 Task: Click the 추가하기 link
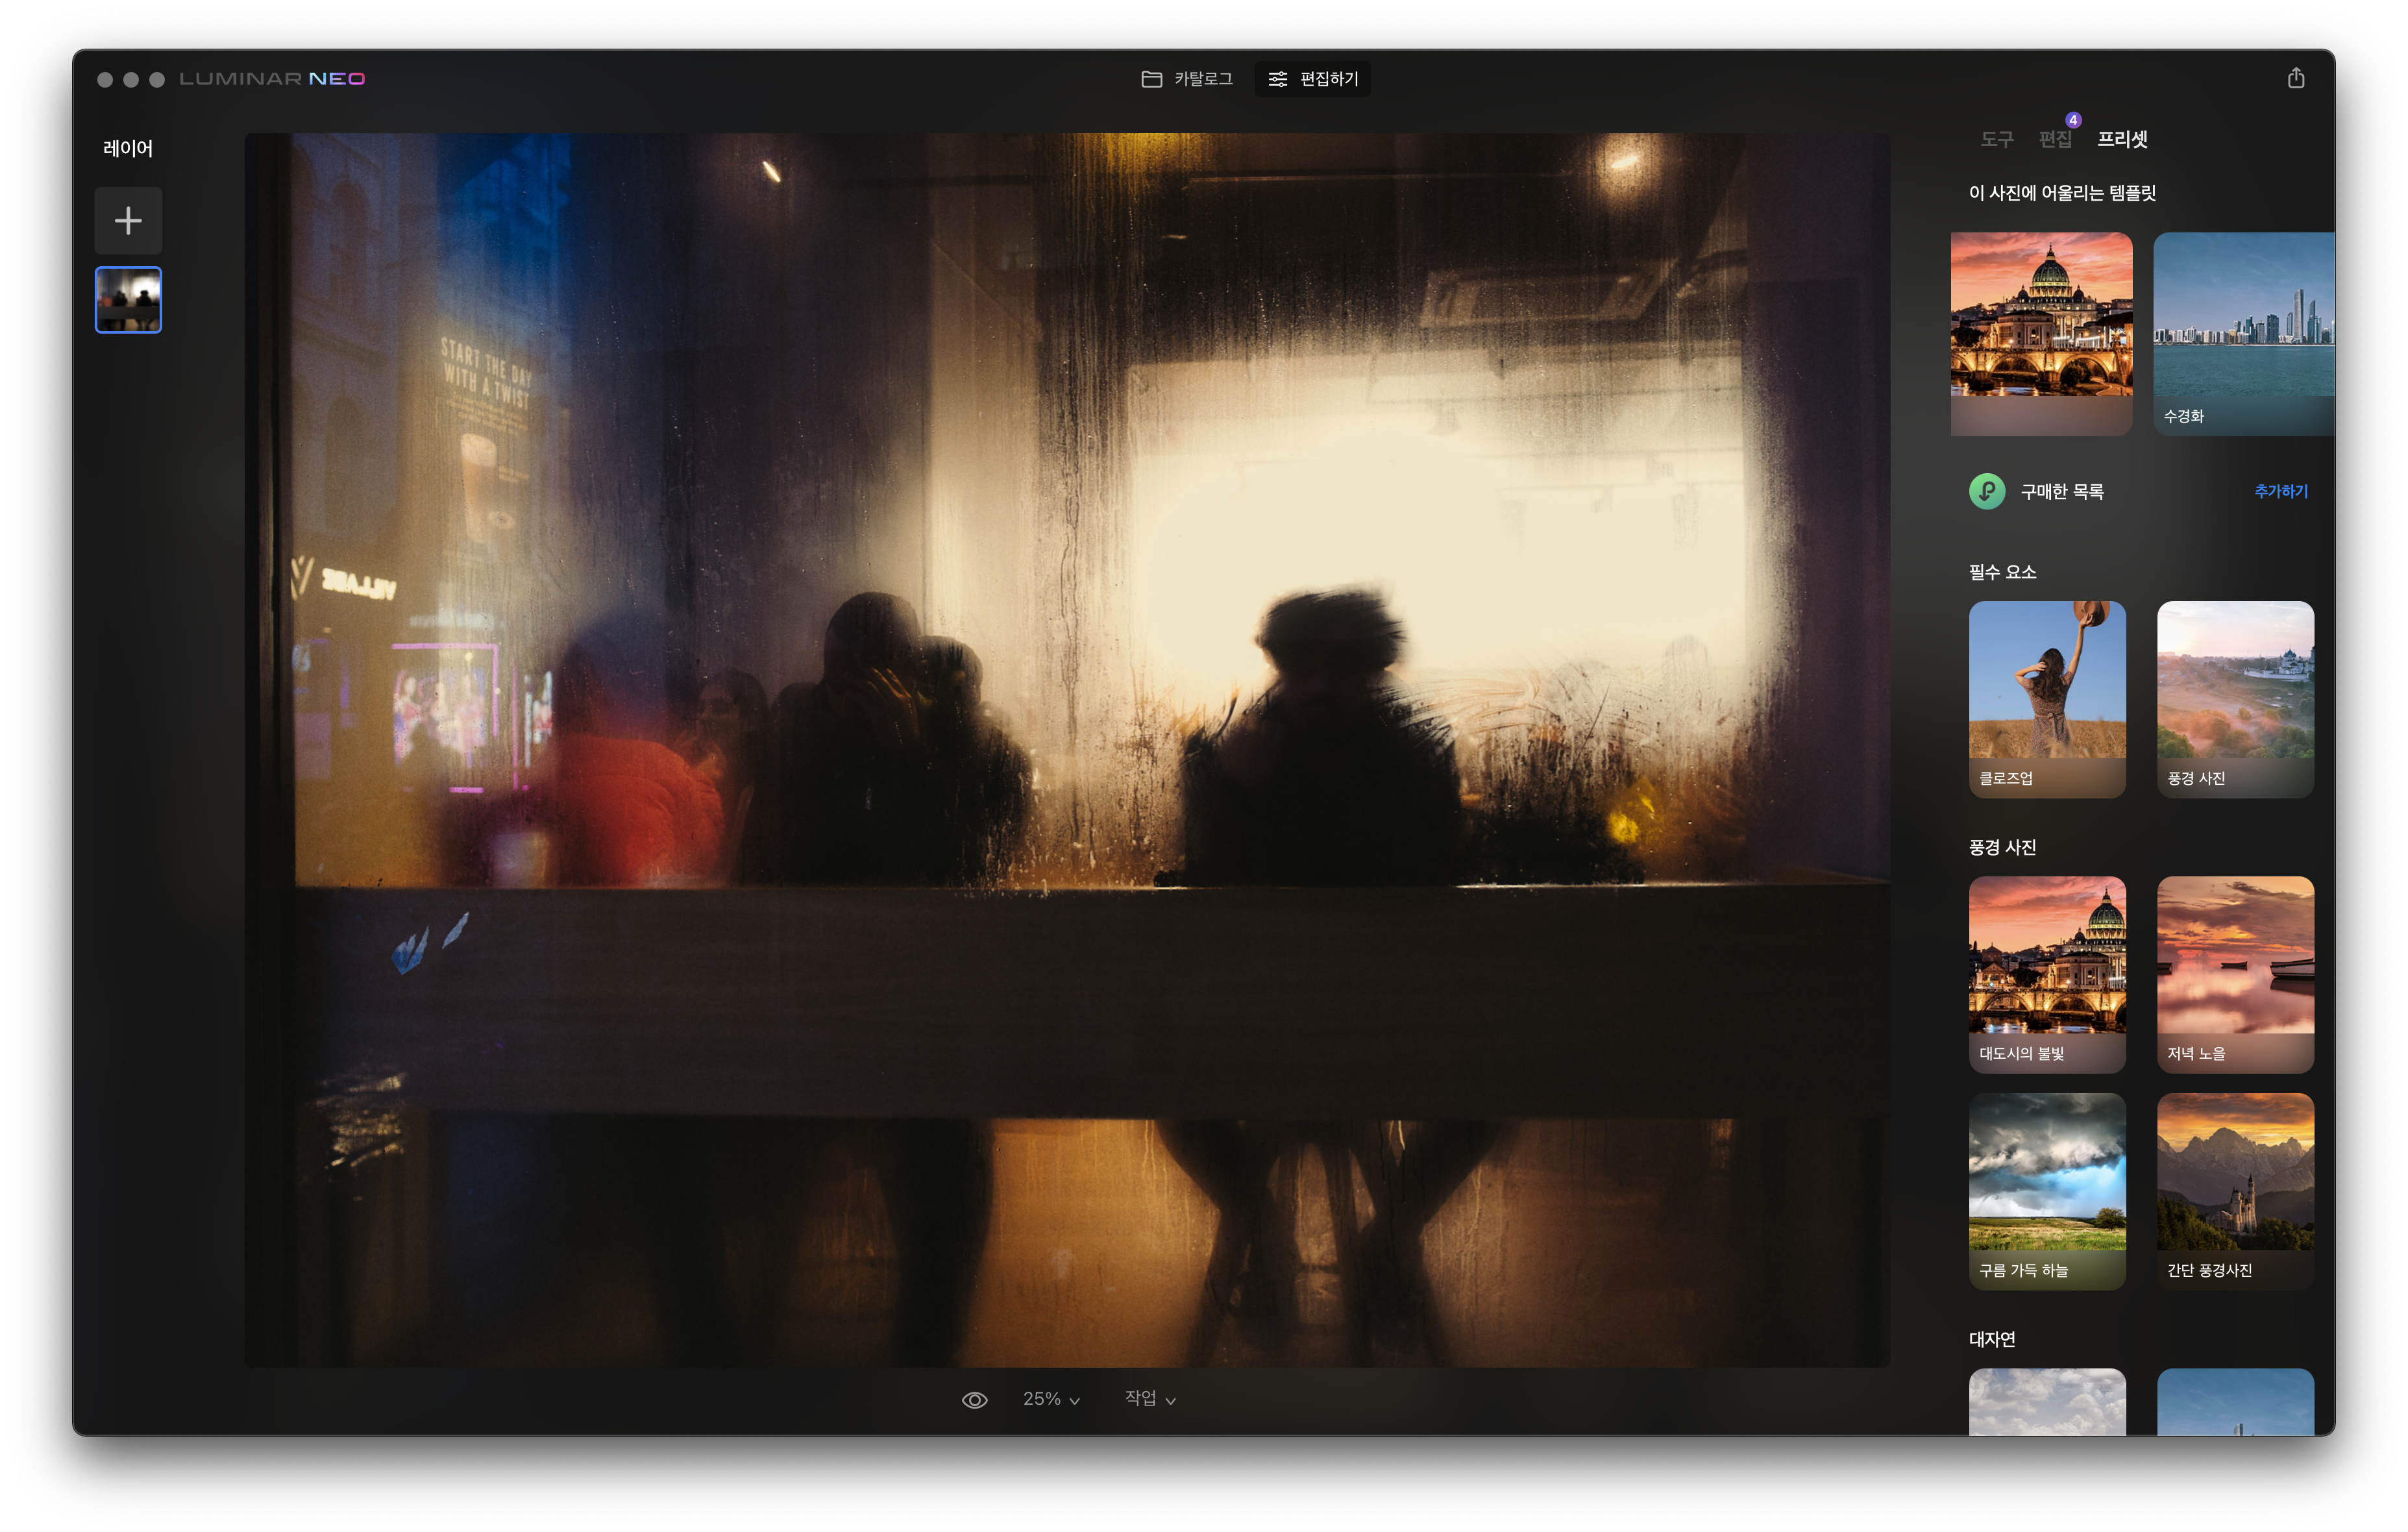[2280, 491]
